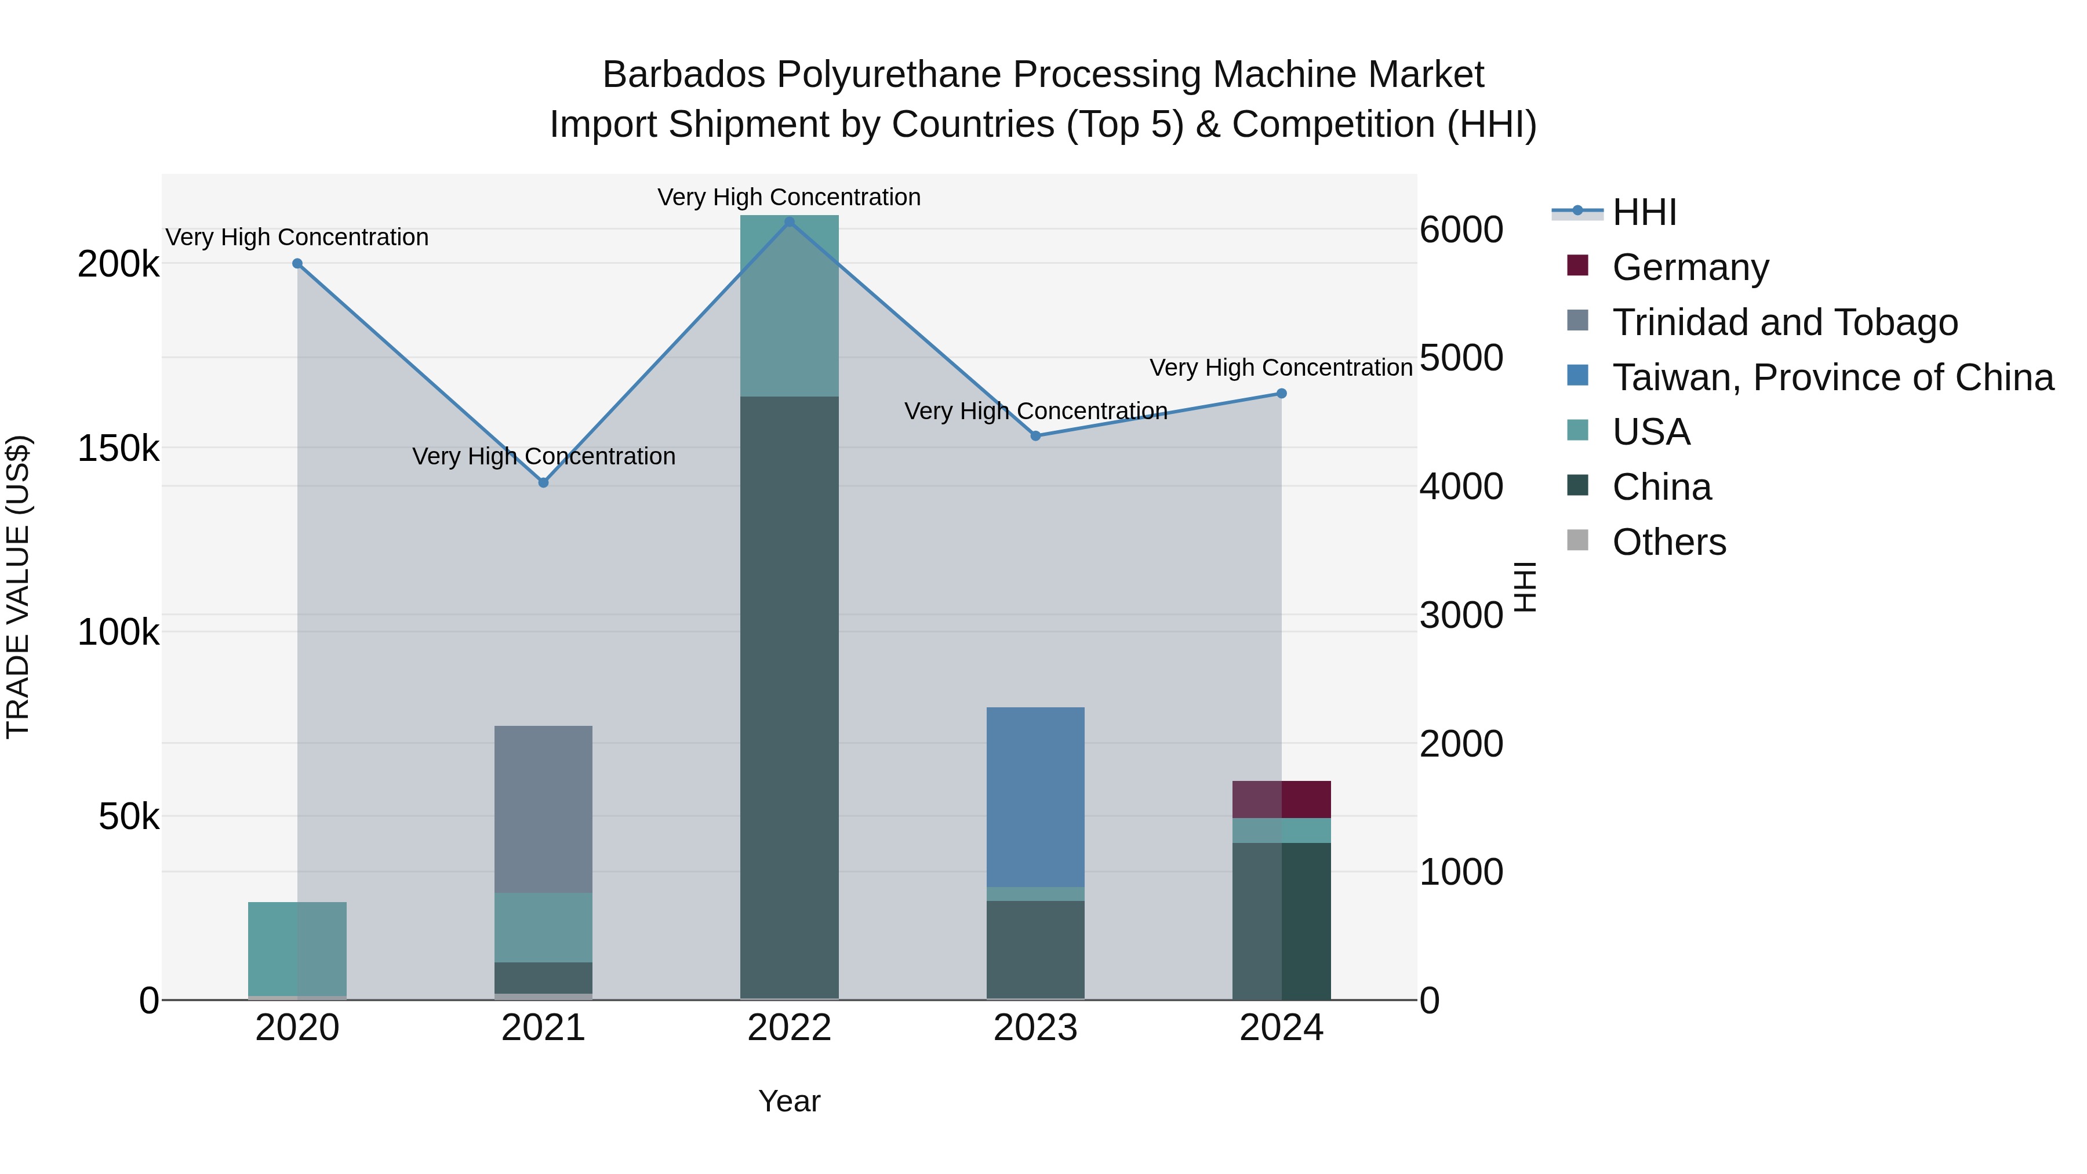This screenshot has height=1174, width=2087.
Task: Click the 2020 x-axis label
Action: click(297, 1028)
